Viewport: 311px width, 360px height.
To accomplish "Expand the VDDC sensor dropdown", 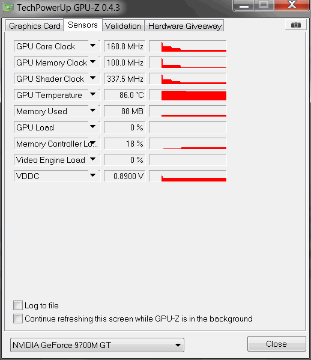I will point(92,175).
